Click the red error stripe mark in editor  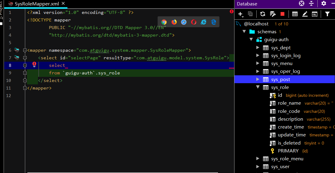pos(231,68)
